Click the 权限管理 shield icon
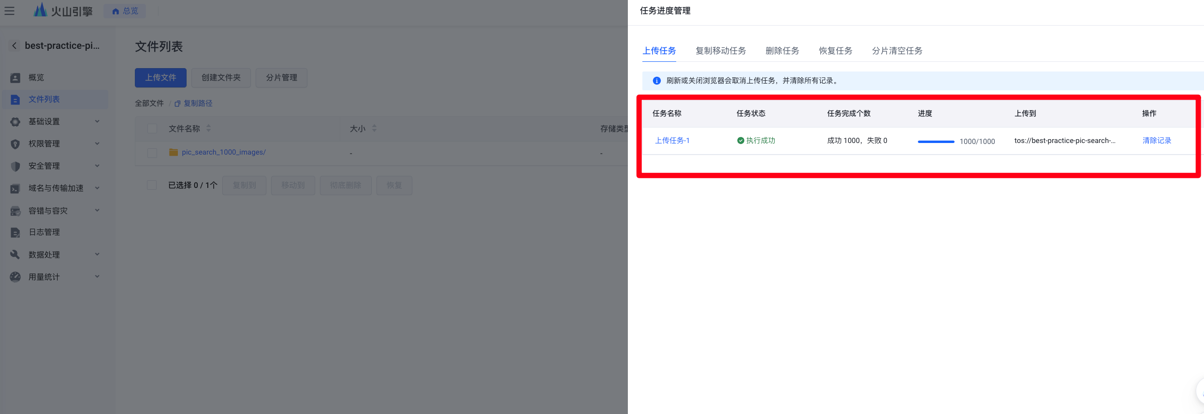This screenshot has height=414, width=1204. [15, 144]
